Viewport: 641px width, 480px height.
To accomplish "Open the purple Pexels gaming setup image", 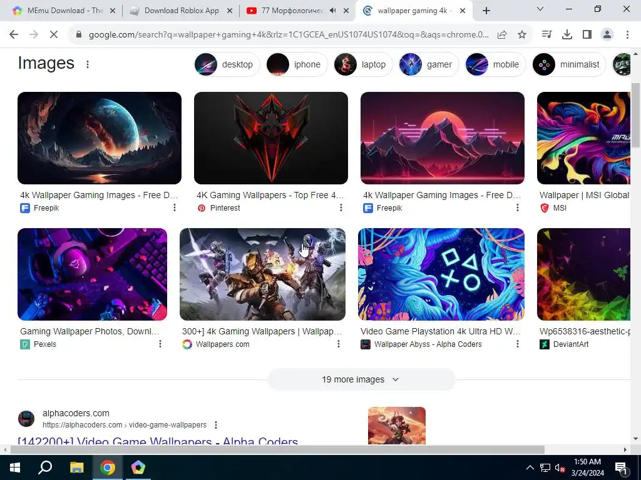I will (x=93, y=274).
